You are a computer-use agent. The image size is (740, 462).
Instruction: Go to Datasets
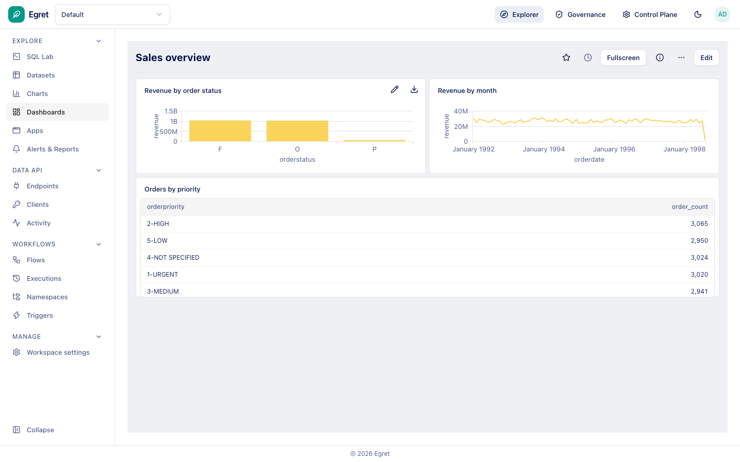[x=57, y=75]
